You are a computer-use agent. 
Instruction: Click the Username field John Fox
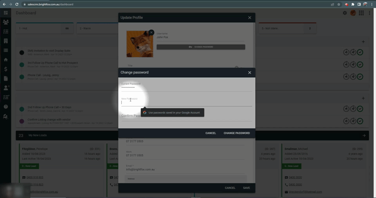point(200,36)
